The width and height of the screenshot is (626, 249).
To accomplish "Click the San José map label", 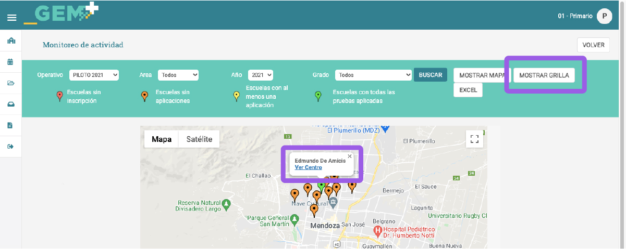I will click(354, 225).
